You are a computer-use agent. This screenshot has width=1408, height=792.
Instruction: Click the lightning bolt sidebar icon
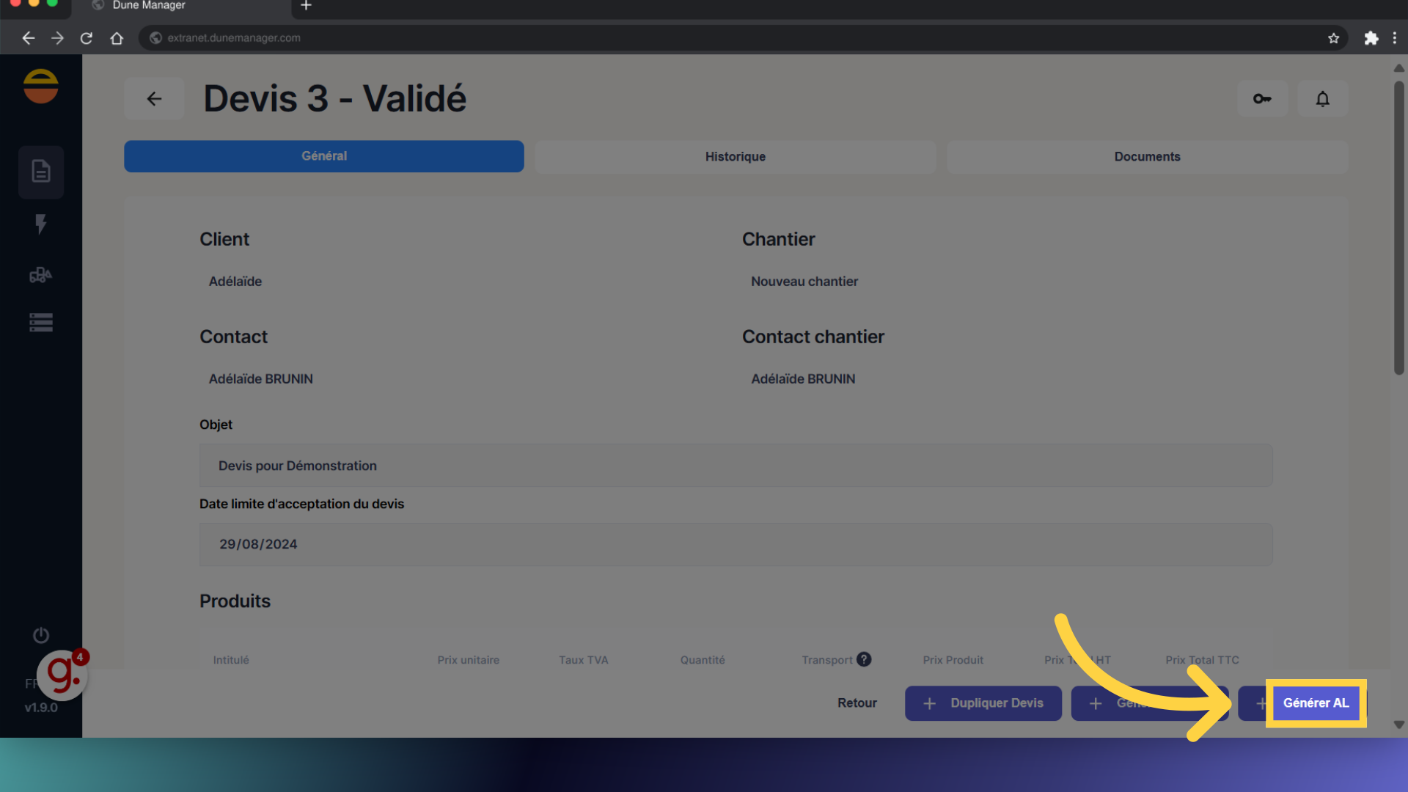click(x=41, y=224)
